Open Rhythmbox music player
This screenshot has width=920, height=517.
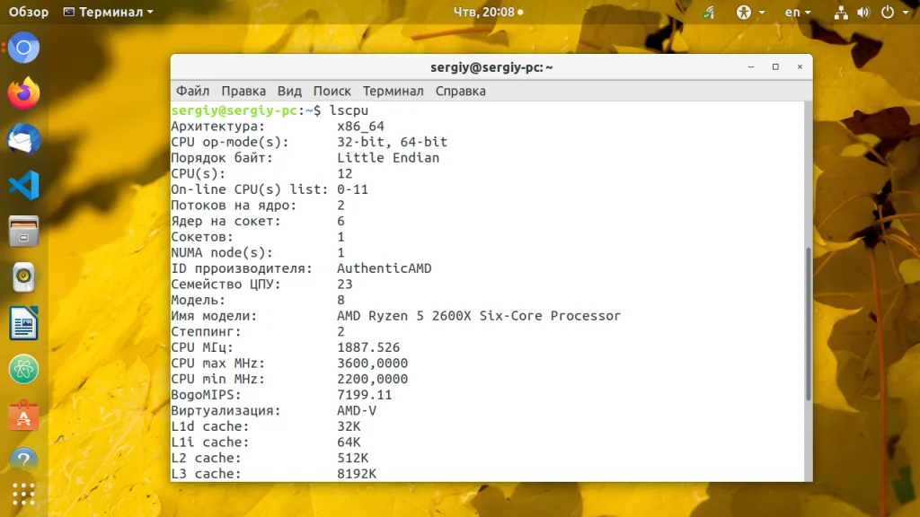(24, 277)
